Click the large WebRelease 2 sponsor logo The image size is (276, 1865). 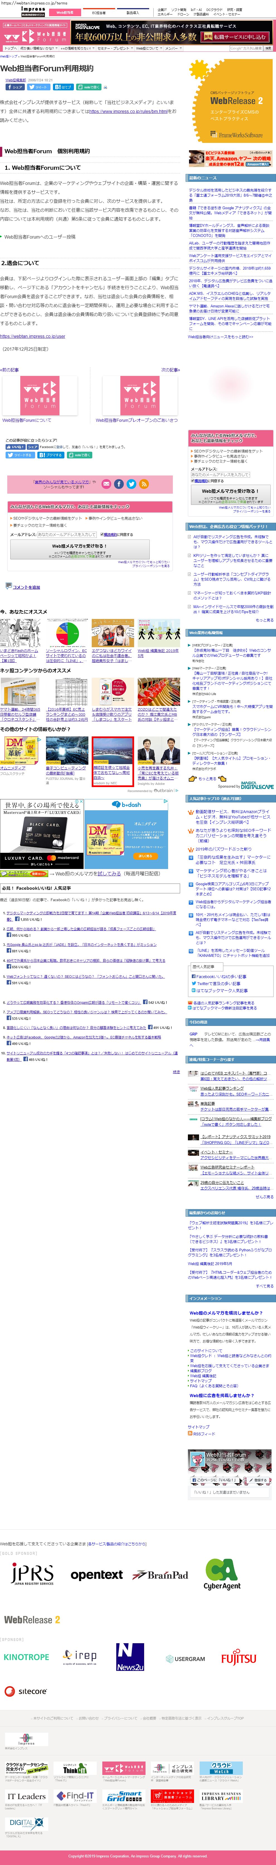click(x=32, y=1619)
